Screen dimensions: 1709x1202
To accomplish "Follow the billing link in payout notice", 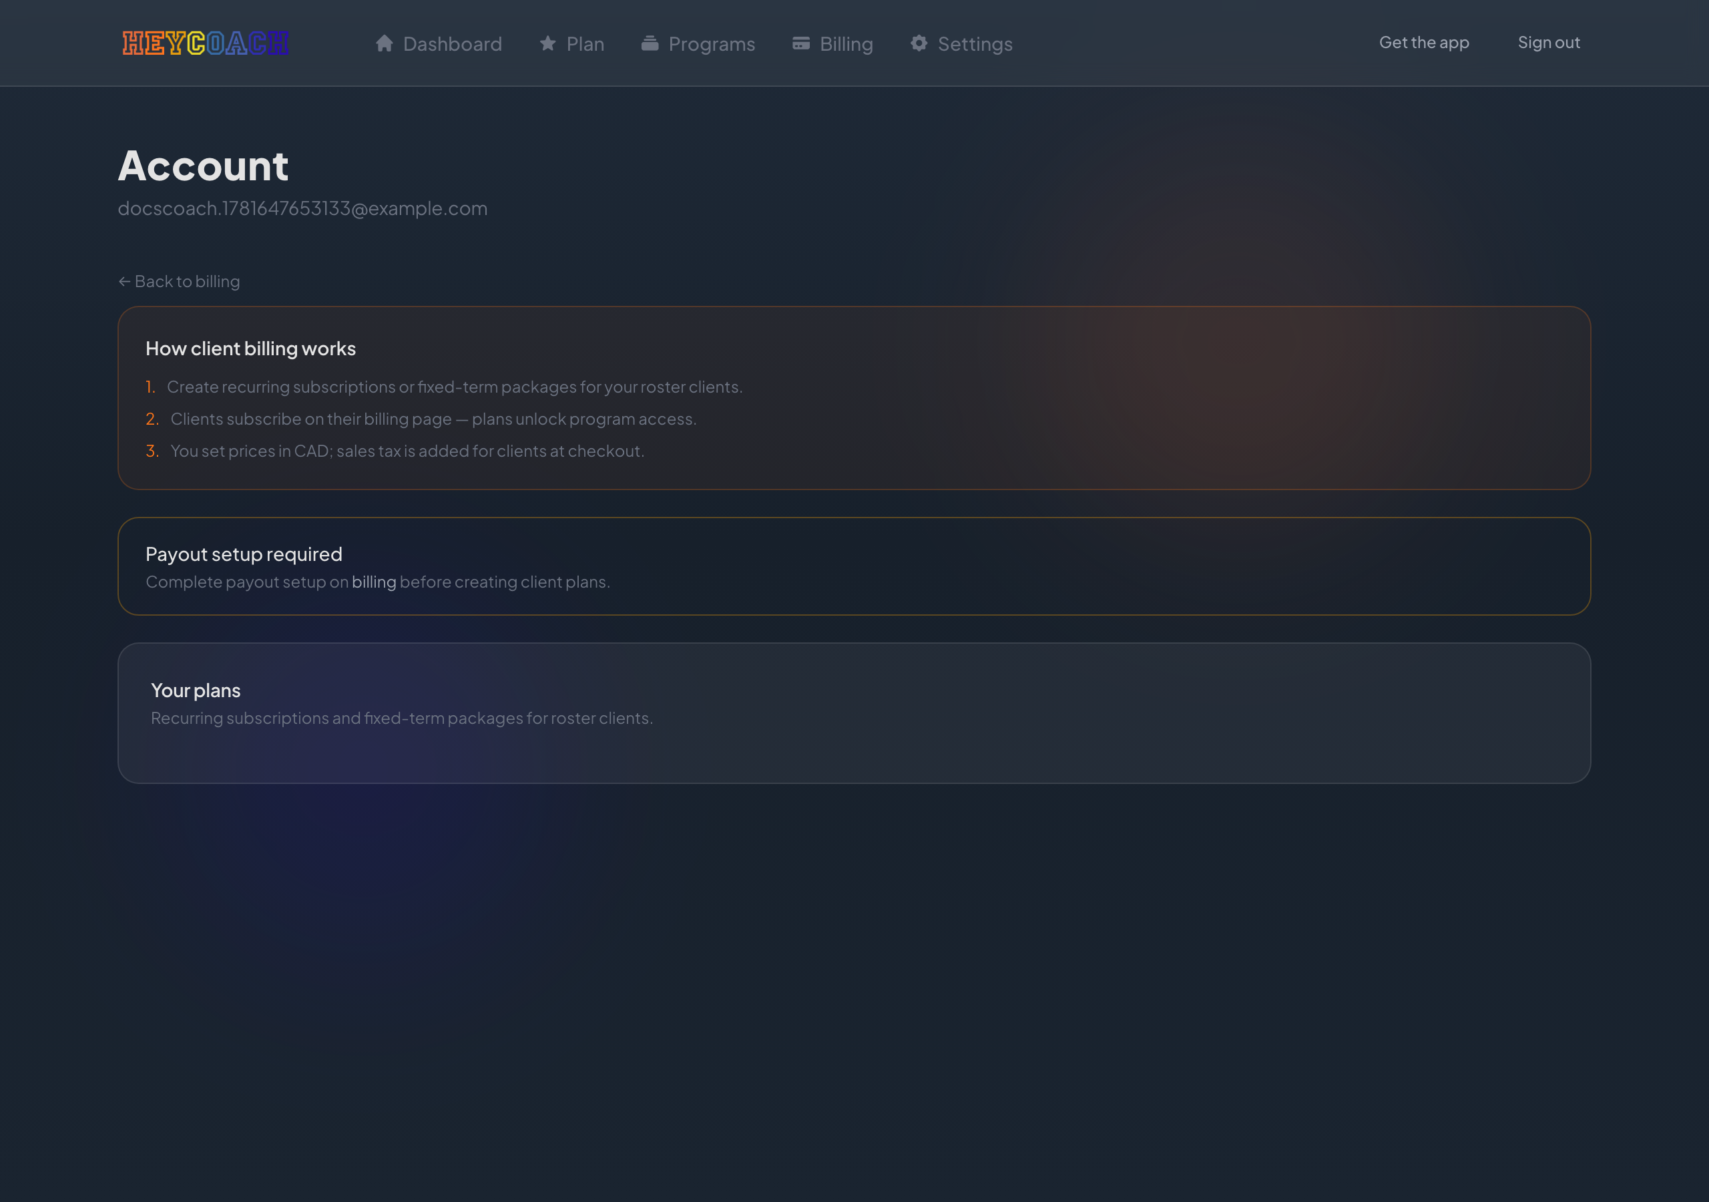I will coord(374,582).
